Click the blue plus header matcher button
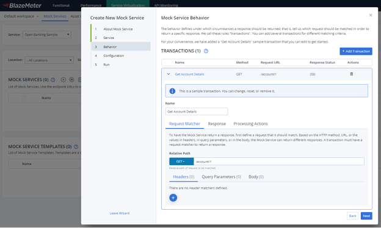 tap(173, 198)
